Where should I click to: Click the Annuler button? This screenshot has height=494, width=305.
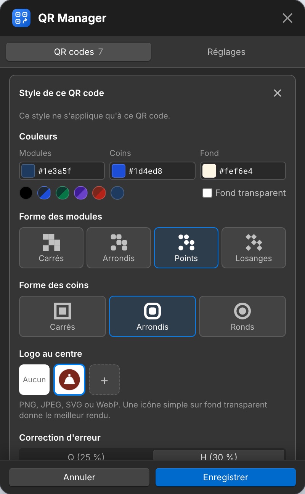click(79, 477)
